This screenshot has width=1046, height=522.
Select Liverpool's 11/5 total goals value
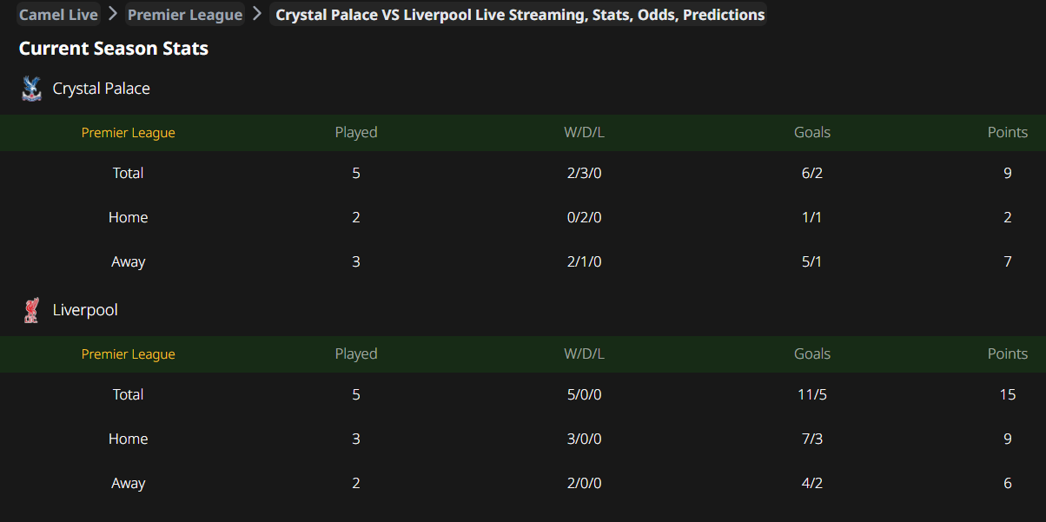(812, 394)
